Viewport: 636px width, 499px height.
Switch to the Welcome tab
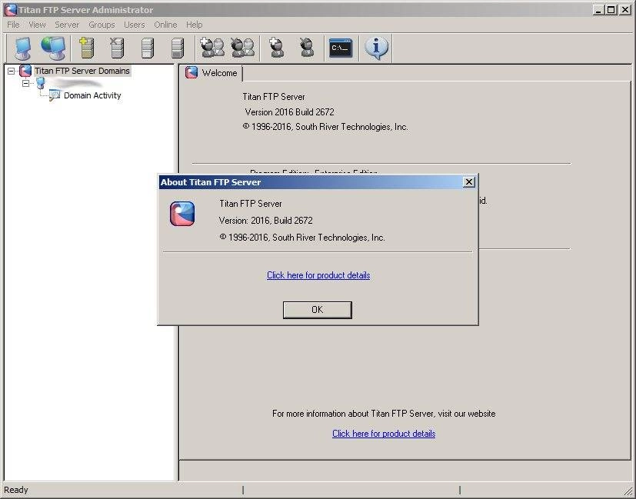pos(211,73)
